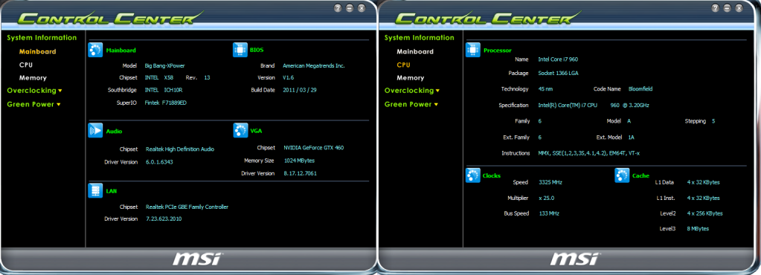
Task: Click BIOS build date '2011 / 03 / 29'
Action: point(300,90)
